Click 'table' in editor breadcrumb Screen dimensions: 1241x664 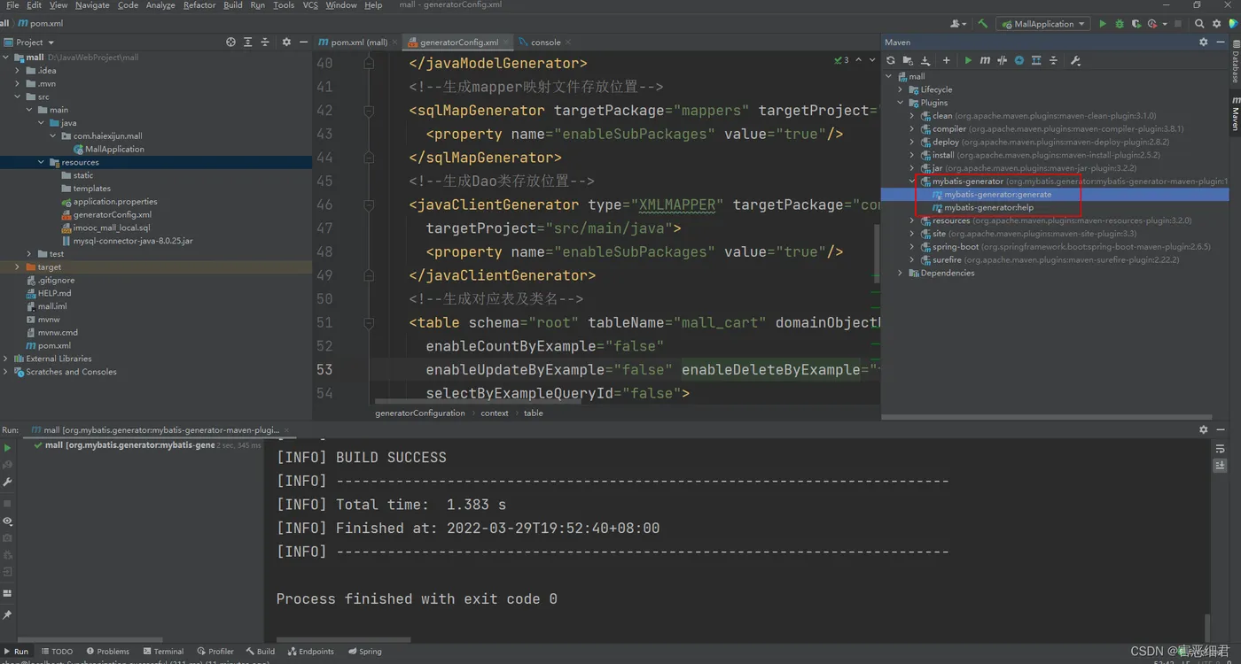point(533,413)
